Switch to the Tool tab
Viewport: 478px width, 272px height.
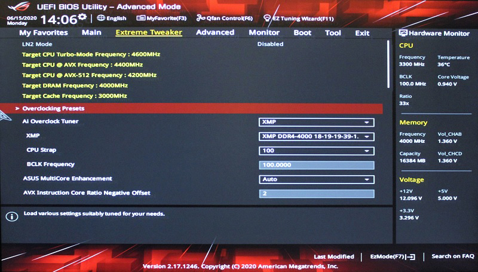[333, 33]
